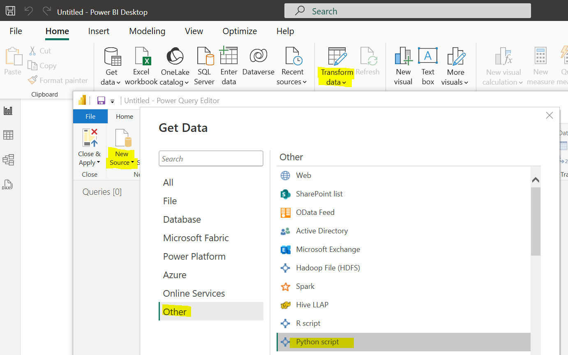Switch to Report view in left sidebar

tap(8, 111)
